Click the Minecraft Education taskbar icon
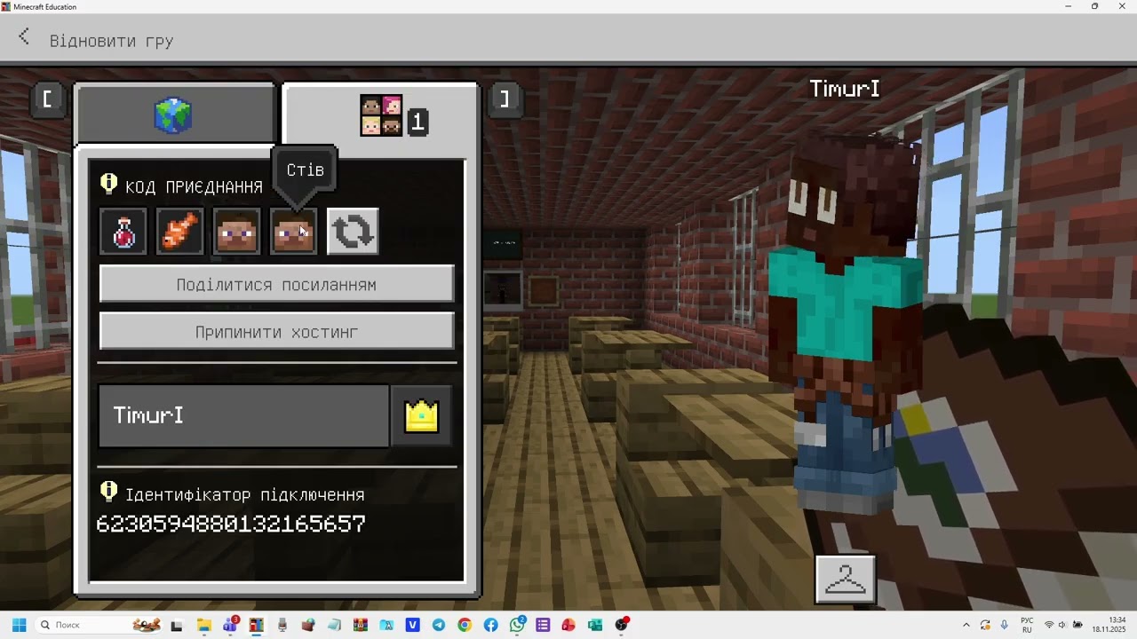1137x639 pixels. (256, 625)
